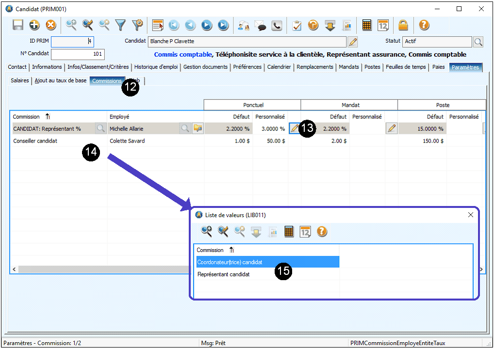Edit the candidate name with the pencil icon
The height and width of the screenshot is (348, 494).
click(x=353, y=42)
